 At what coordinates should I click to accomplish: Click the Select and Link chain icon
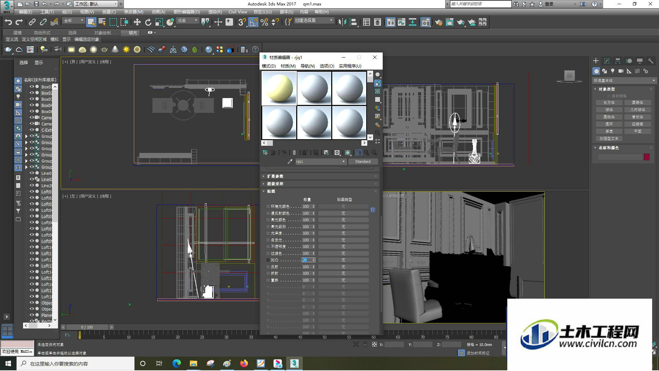pyautogui.click(x=32, y=22)
